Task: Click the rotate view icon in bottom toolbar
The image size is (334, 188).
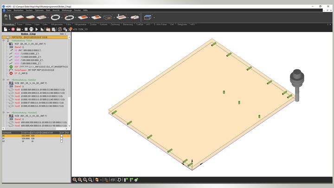Action: click(x=119, y=180)
